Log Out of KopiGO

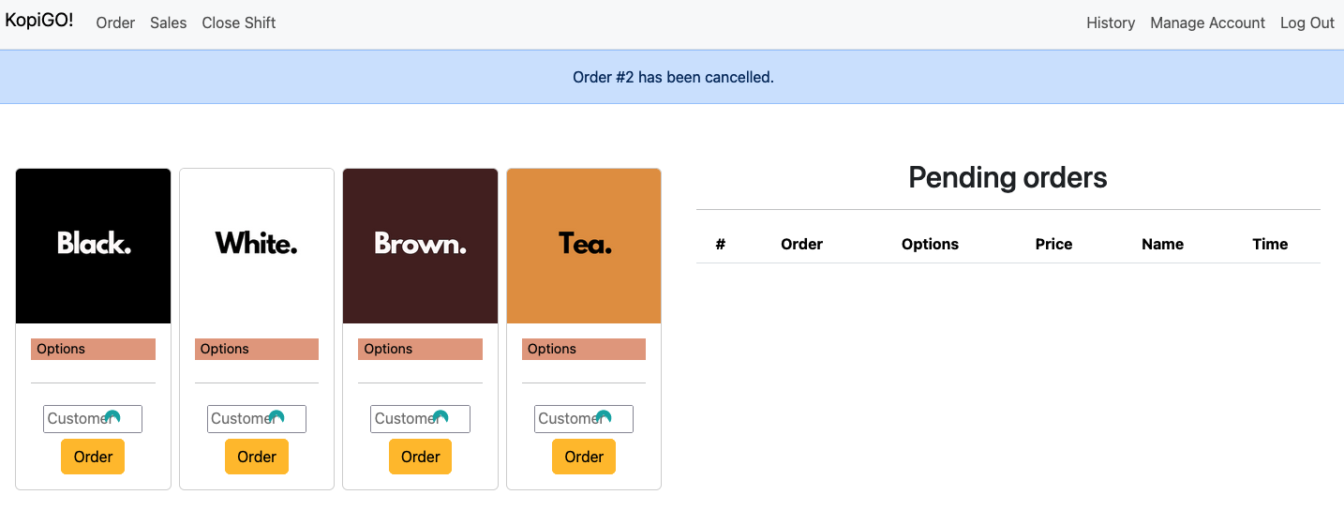1307,22
